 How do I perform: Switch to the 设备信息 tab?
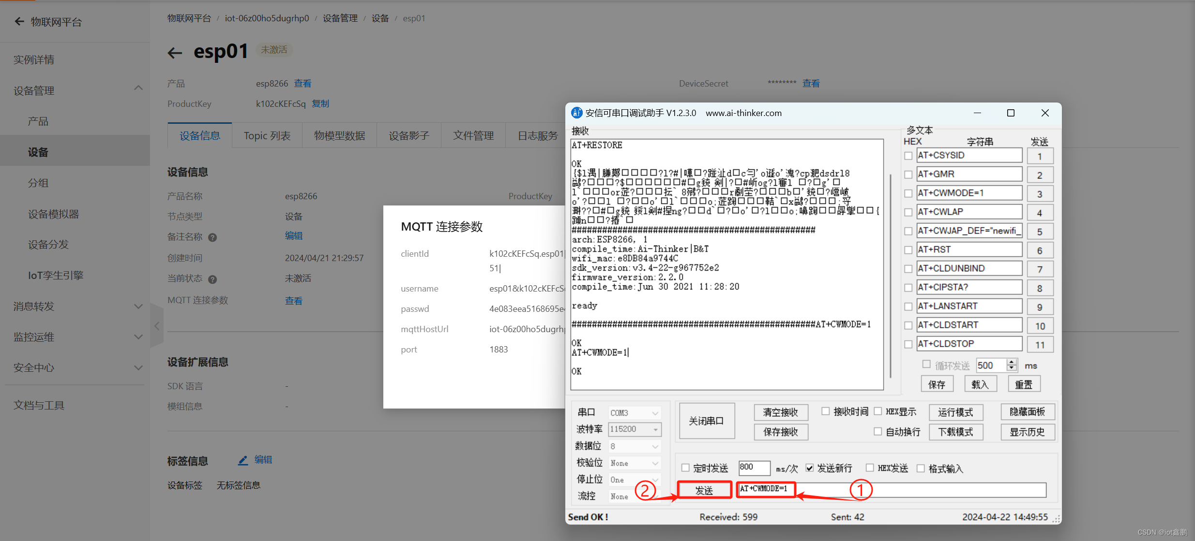200,136
